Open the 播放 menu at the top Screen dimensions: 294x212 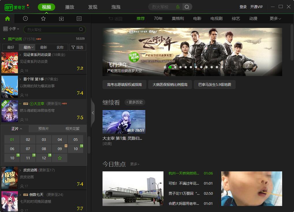click(69, 7)
